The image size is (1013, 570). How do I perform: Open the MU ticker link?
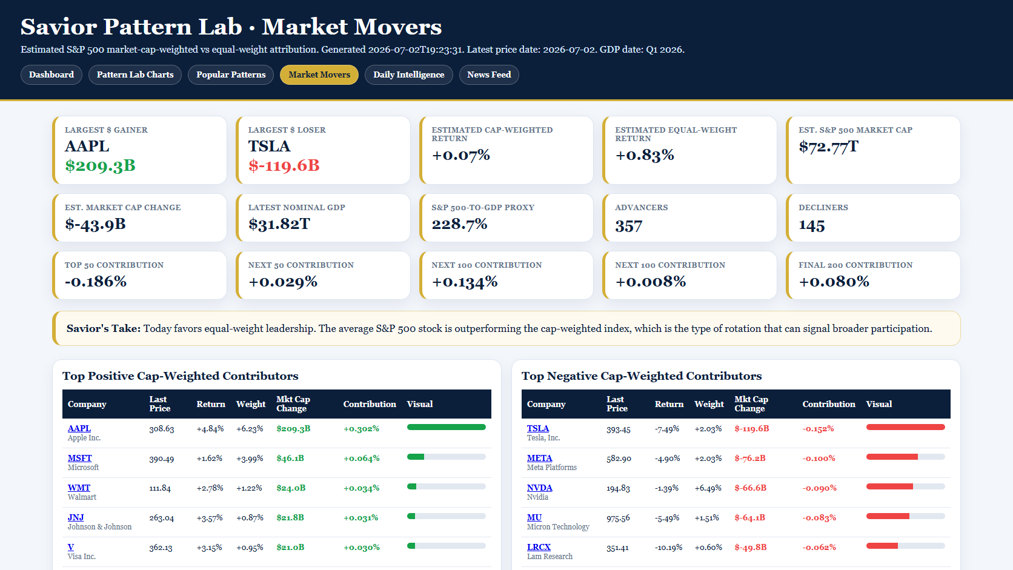(534, 517)
